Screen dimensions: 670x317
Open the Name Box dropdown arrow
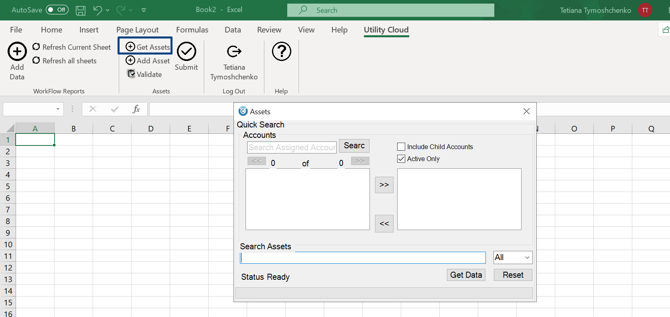(58, 109)
